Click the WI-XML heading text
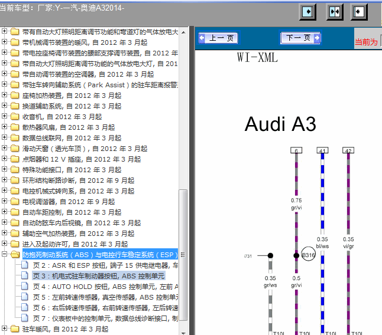The width and height of the screenshot is (382, 335). tap(257, 58)
